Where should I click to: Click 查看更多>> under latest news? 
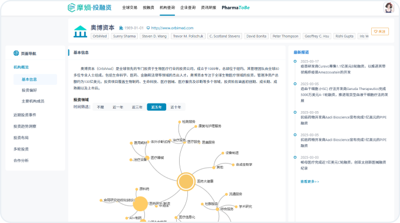click(310, 181)
